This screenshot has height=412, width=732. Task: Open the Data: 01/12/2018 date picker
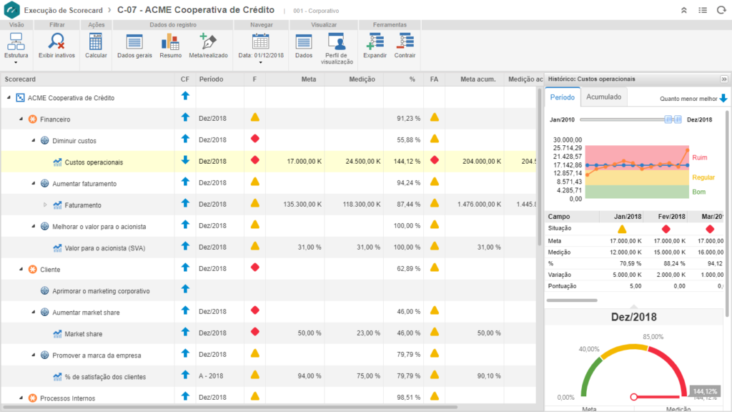pos(260,46)
